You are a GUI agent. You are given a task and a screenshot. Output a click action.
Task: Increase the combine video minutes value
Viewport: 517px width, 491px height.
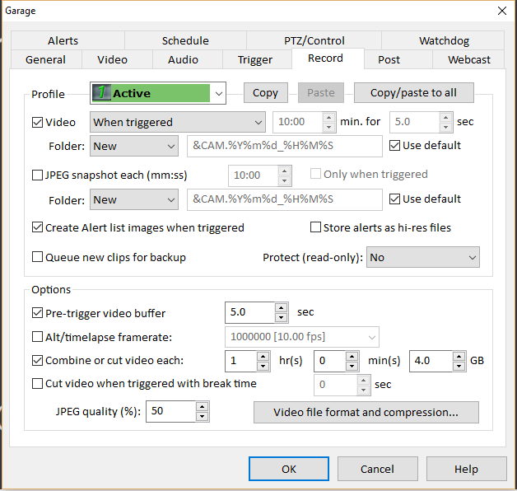(352, 356)
